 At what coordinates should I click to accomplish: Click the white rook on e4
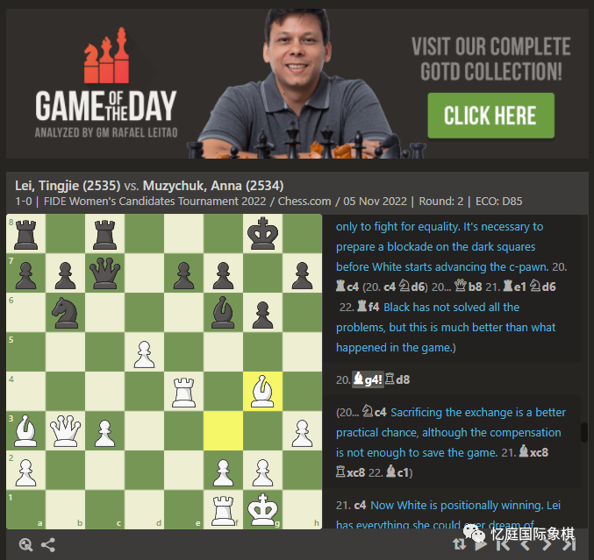tap(183, 391)
